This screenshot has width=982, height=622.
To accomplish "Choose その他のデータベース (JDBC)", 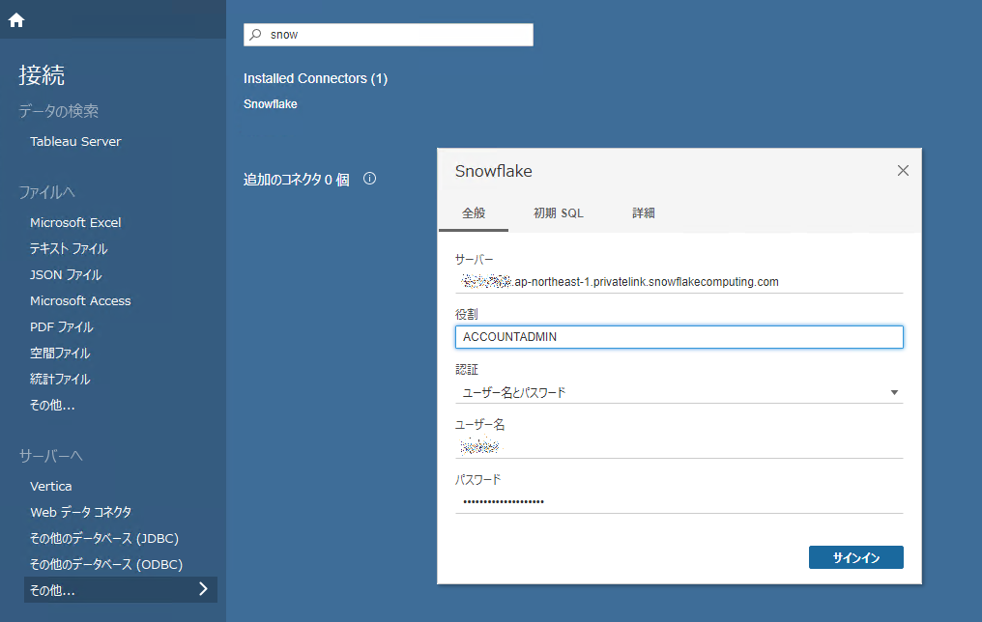I will click(x=104, y=538).
